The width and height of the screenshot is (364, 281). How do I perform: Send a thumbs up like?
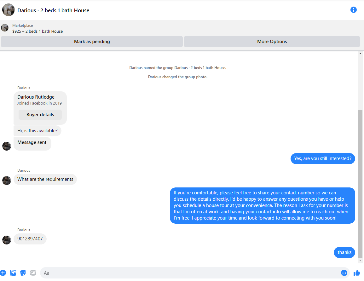(x=356, y=273)
